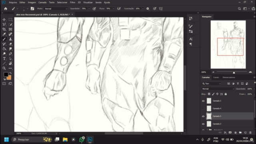Click the Camada 5 layer thumbnail
This screenshot has height=144, width=256.
click(209, 116)
